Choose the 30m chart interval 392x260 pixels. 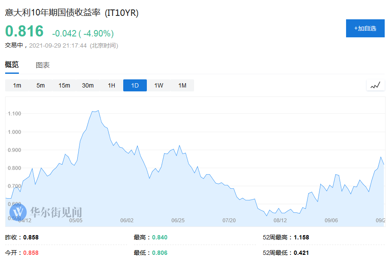[x=88, y=85]
